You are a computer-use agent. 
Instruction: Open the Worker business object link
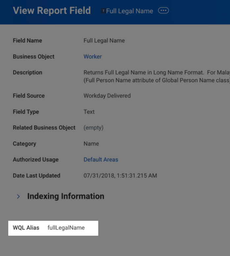pos(93,56)
